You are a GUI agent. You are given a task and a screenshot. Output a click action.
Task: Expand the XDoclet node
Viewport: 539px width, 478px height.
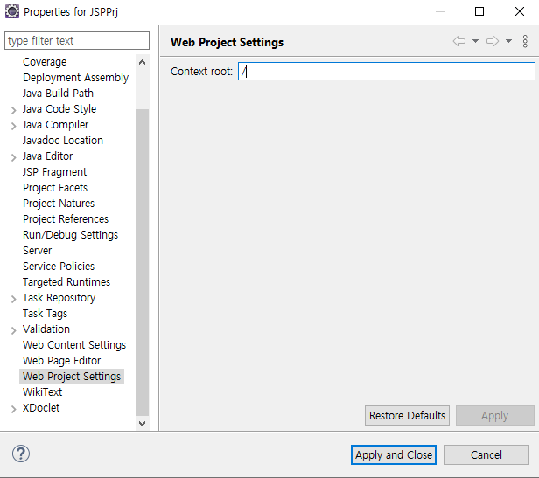13,409
